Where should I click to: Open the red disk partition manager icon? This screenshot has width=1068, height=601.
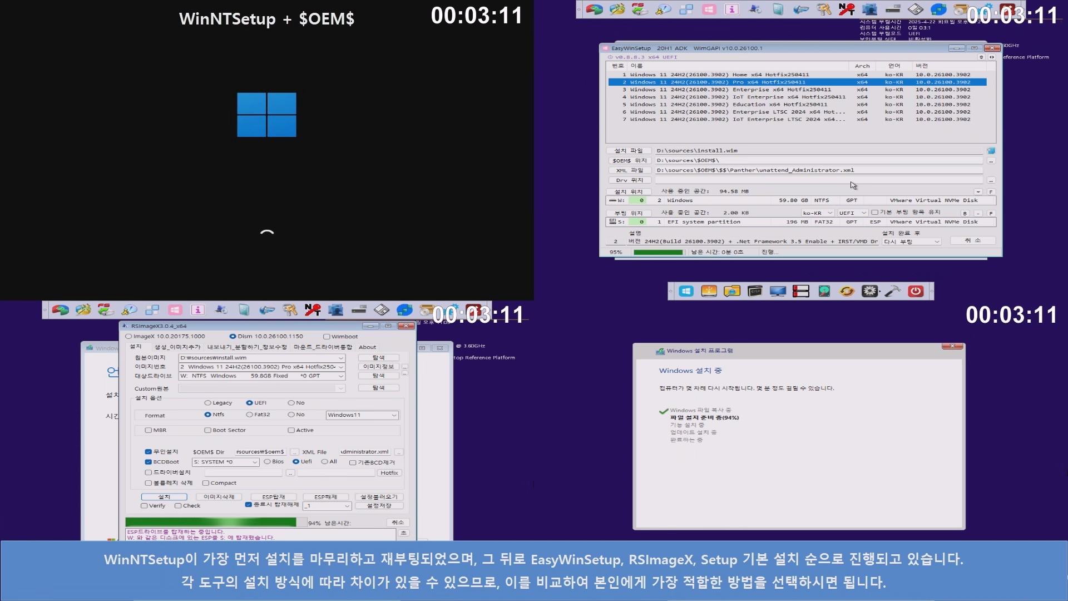[801, 291]
